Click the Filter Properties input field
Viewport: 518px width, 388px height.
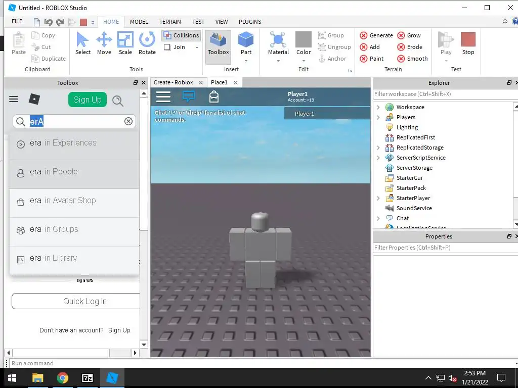pos(445,248)
